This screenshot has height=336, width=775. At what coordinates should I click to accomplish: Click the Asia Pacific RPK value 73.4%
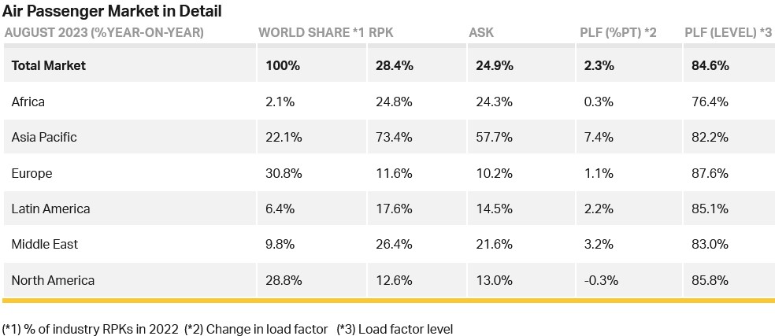coord(394,137)
